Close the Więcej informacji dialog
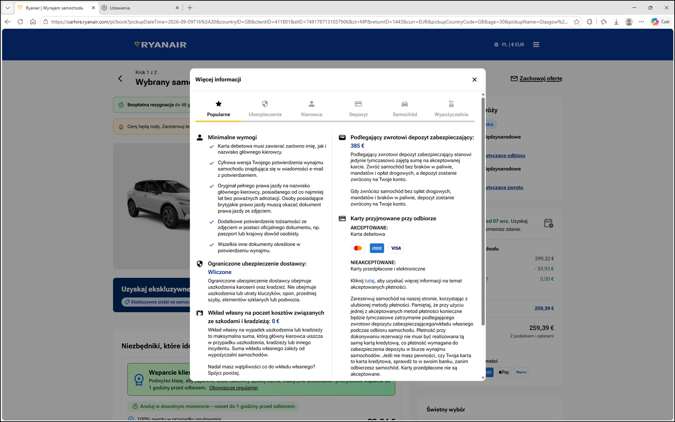Viewport: 675px width, 422px height. click(x=474, y=79)
